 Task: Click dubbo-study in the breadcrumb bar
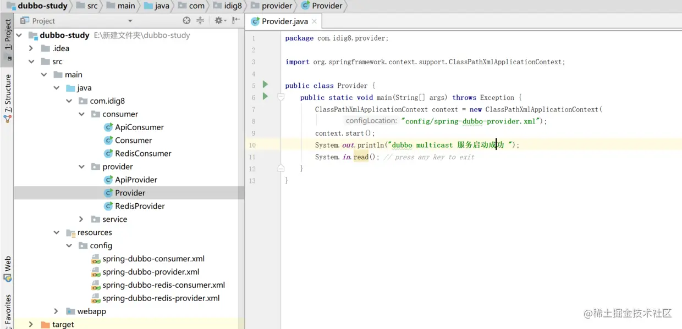coord(37,6)
